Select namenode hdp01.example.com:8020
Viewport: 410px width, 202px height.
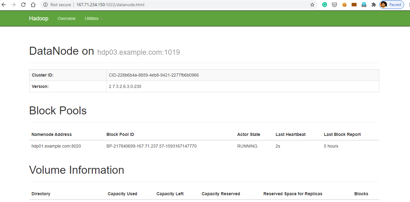pyautogui.click(x=56, y=146)
